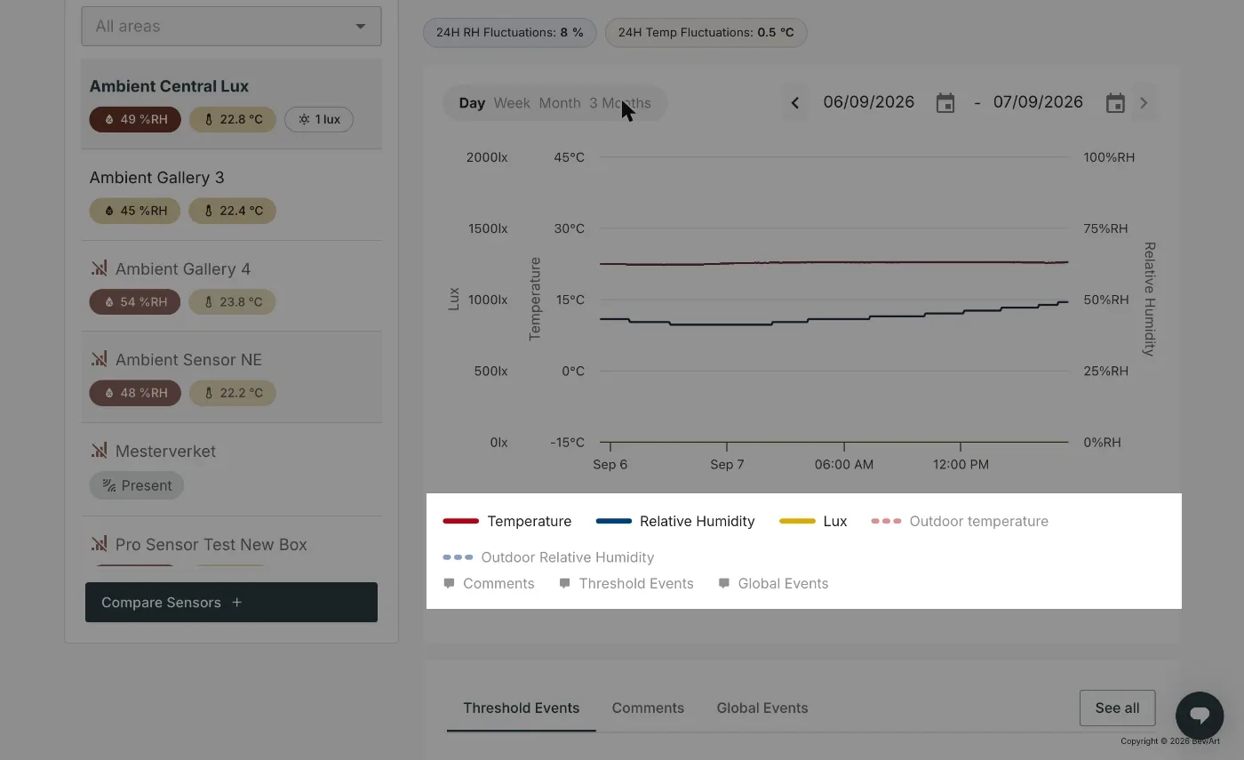Image resolution: width=1244 pixels, height=760 pixels.
Task: Click the offline signal icon for Ambient Gallery 4
Action: (99, 268)
